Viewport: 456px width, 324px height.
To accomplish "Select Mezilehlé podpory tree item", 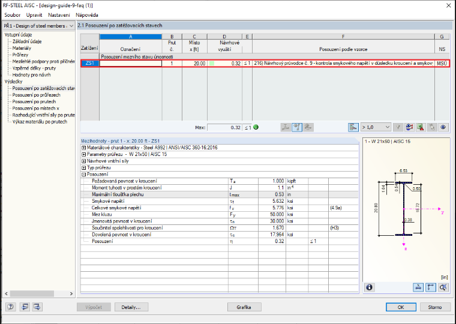I will pos(44,61).
